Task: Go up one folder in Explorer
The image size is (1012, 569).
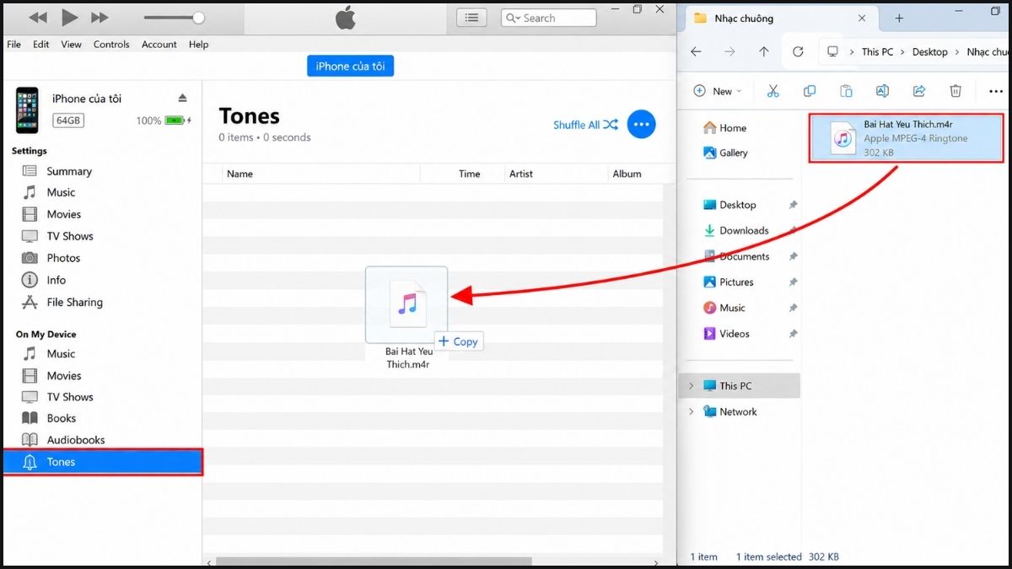Action: 763,51
